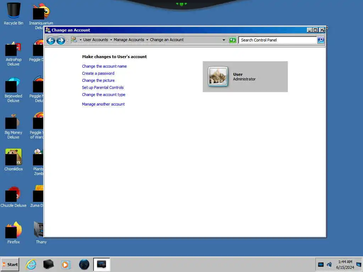The width and height of the screenshot is (363, 272).
Task: Open Change the account name link
Action: [x=104, y=66]
